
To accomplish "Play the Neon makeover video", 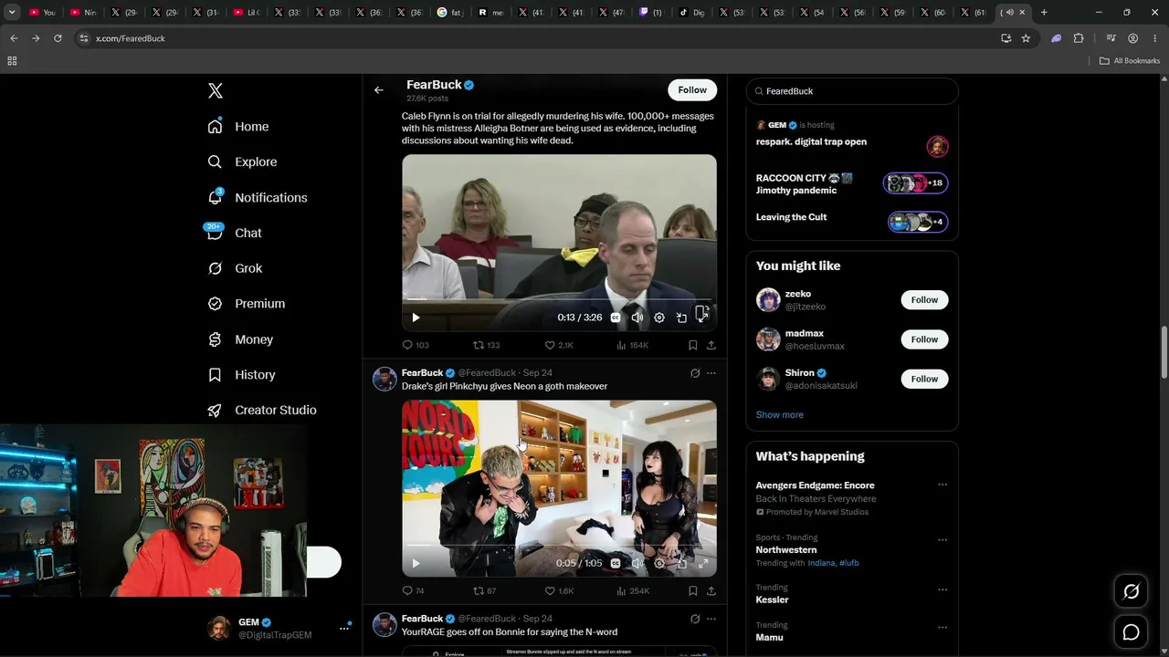I will pyautogui.click(x=416, y=563).
